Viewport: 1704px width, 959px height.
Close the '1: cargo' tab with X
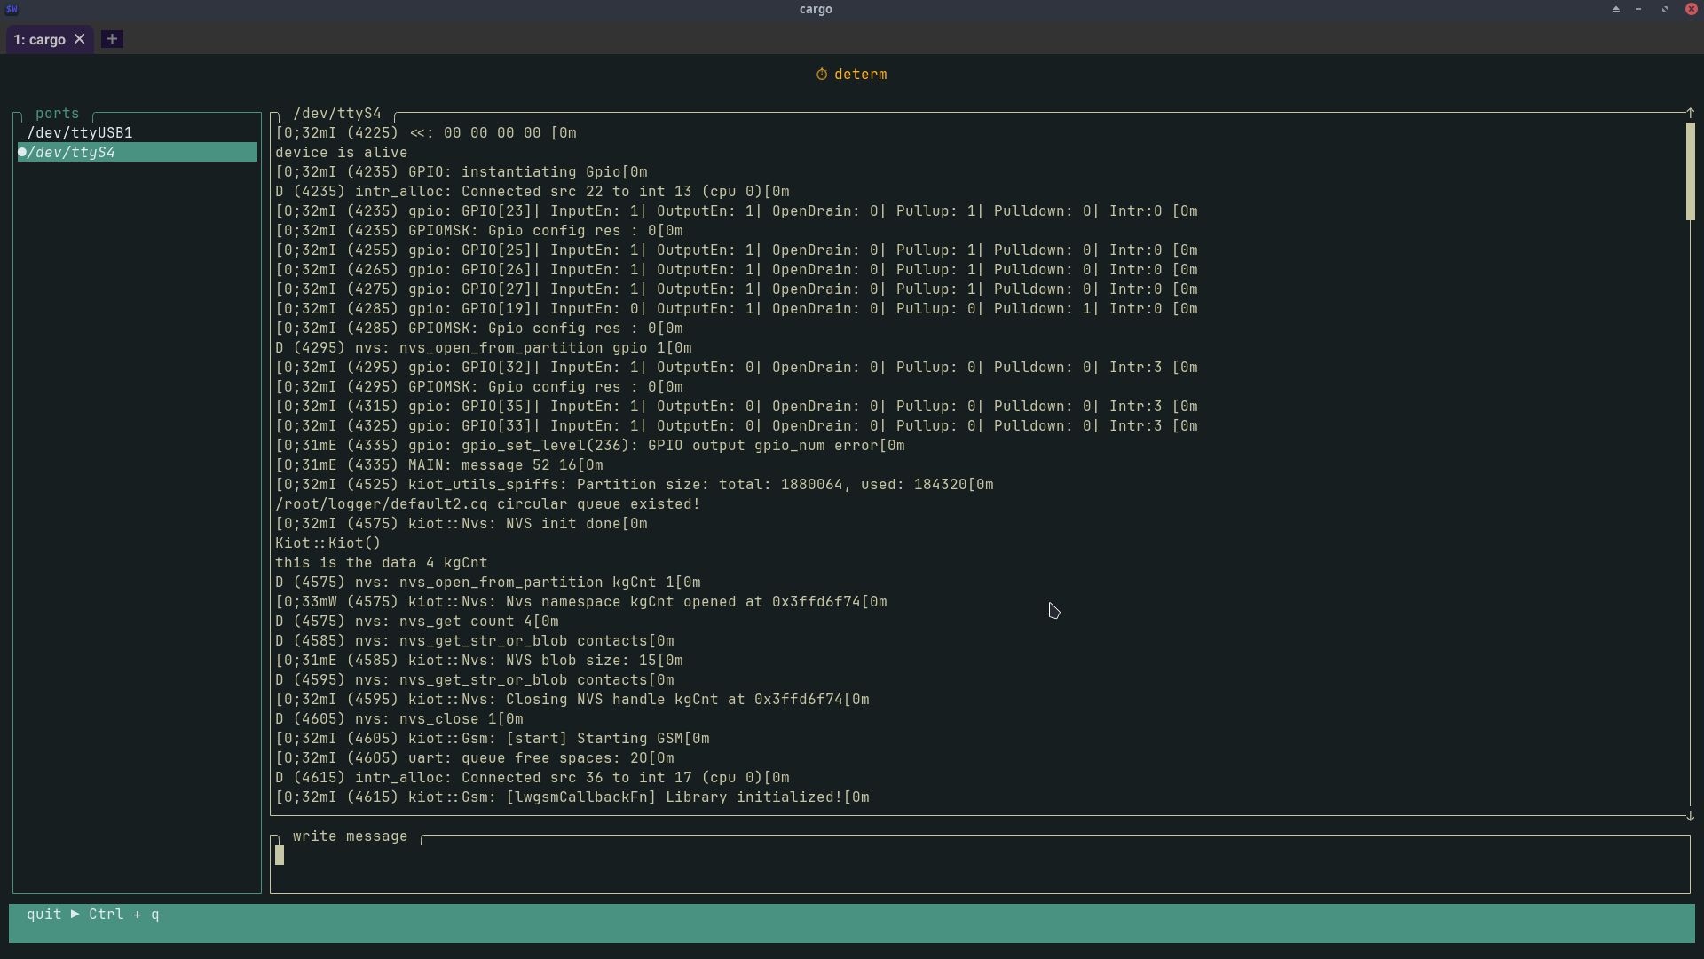click(x=80, y=39)
